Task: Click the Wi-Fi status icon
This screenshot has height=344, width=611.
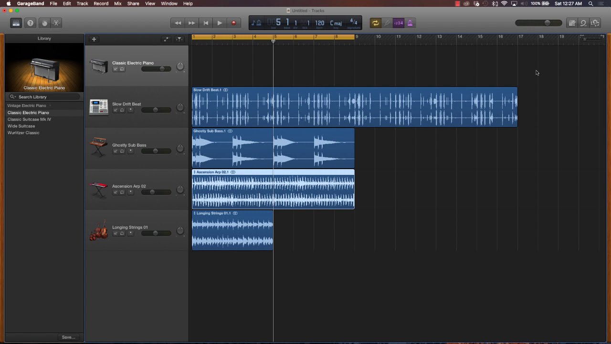Action: pyautogui.click(x=504, y=3)
